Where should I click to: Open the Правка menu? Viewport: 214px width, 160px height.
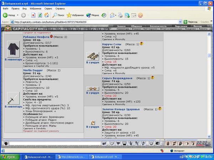15,9
